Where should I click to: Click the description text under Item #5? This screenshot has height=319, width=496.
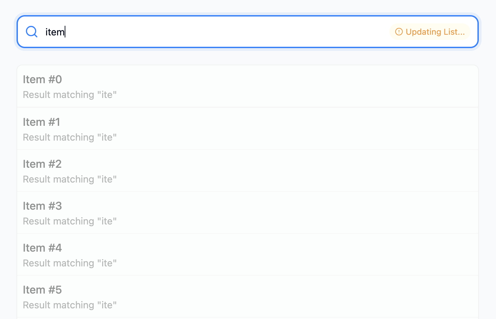[70, 305]
